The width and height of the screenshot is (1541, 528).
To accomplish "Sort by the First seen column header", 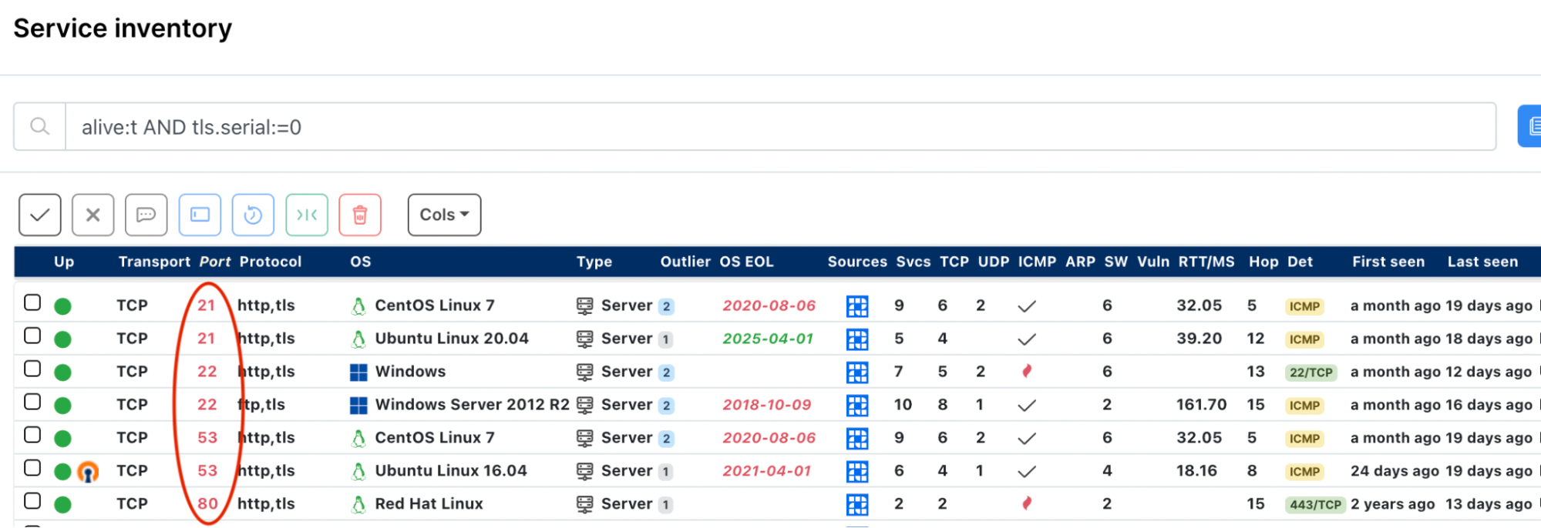I will 1388,262.
